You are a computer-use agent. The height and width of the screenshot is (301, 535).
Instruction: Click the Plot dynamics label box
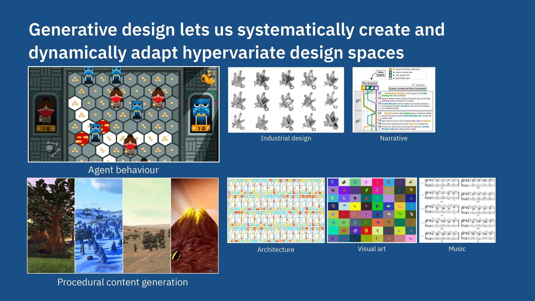click(x=369, y=83)
